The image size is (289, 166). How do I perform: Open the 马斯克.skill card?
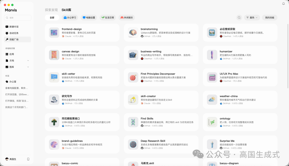click(x=161, y=162)
